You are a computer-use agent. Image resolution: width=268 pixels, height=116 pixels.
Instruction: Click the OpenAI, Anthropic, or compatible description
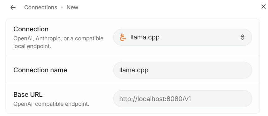point(58,42)
